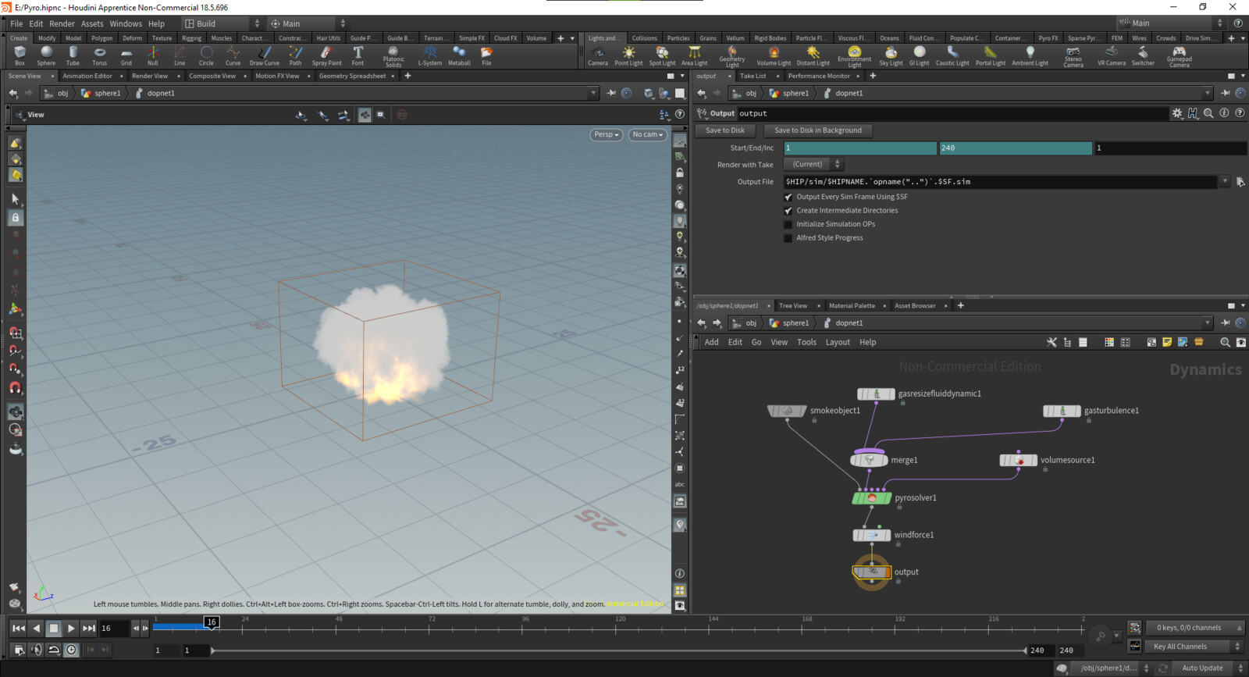The width and height of the screenshot is (1249, 677).
Task: Toggle audio speaker button in playbar
Action: [36, 650]
